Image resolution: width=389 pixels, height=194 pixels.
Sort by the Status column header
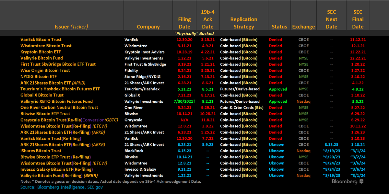pos(279,27)
